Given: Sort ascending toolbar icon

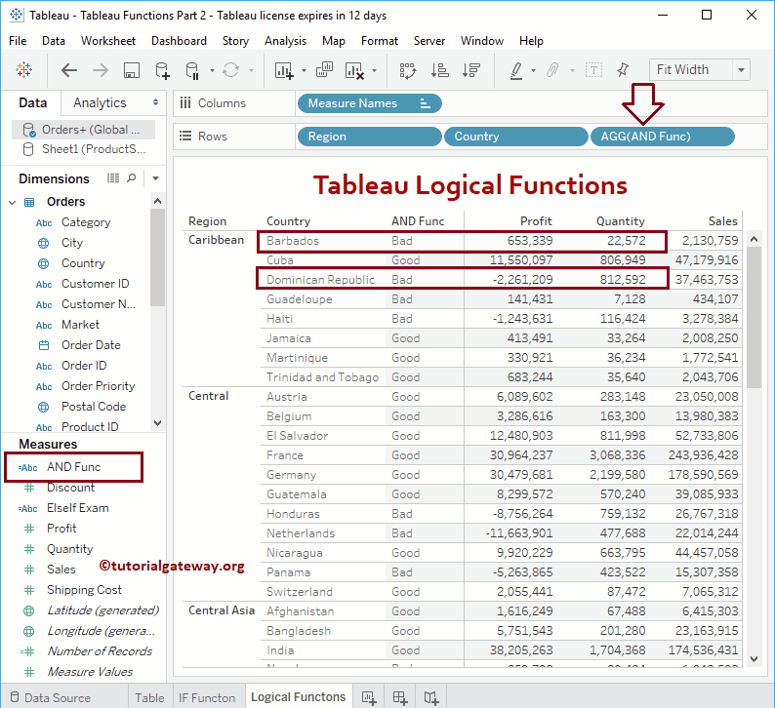Looking at the screenshot, I should point(439,70).
